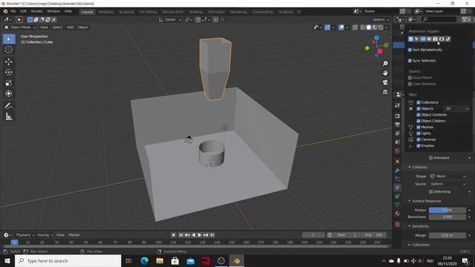Open the Global transform orientation dropdown
The image size is (475, 267).
pos(170,20)
